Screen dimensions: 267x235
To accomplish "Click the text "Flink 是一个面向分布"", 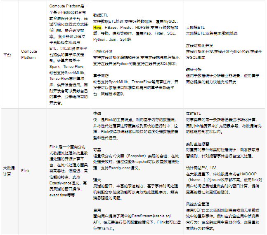I will click(x=67, y=147).
